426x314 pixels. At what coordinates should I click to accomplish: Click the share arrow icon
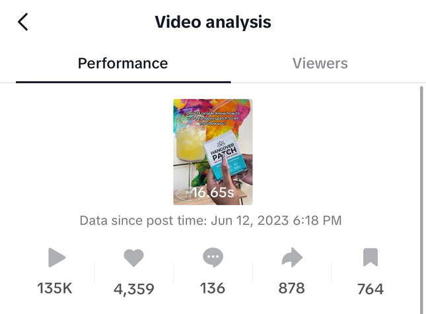(x=291, y=258)
